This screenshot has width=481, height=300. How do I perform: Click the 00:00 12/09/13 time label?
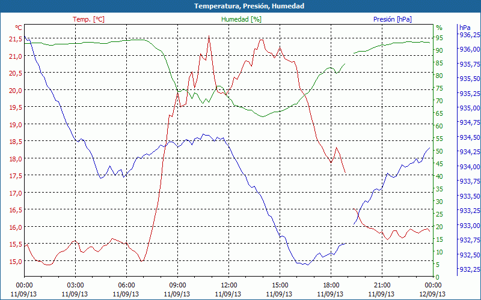[433, 290]
